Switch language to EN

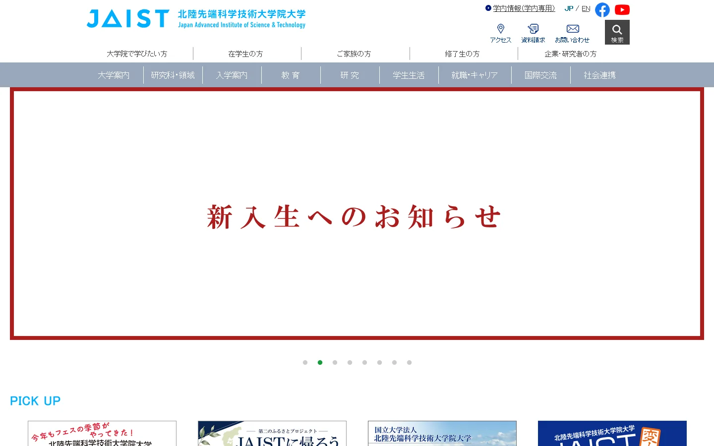[x=586, y=8]
